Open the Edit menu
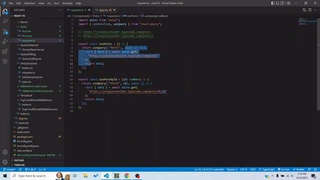Screen dimensions: 320x180 18,3
